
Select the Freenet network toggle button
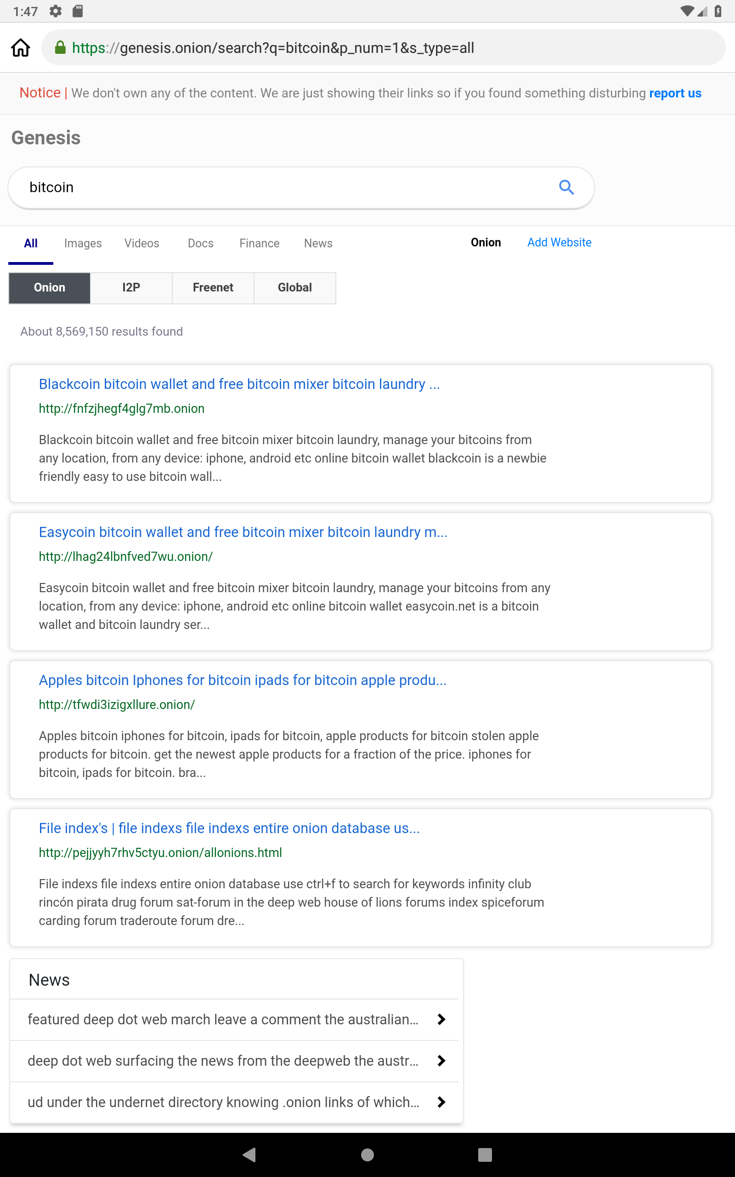pyautogui.click(x=213, y=288)
